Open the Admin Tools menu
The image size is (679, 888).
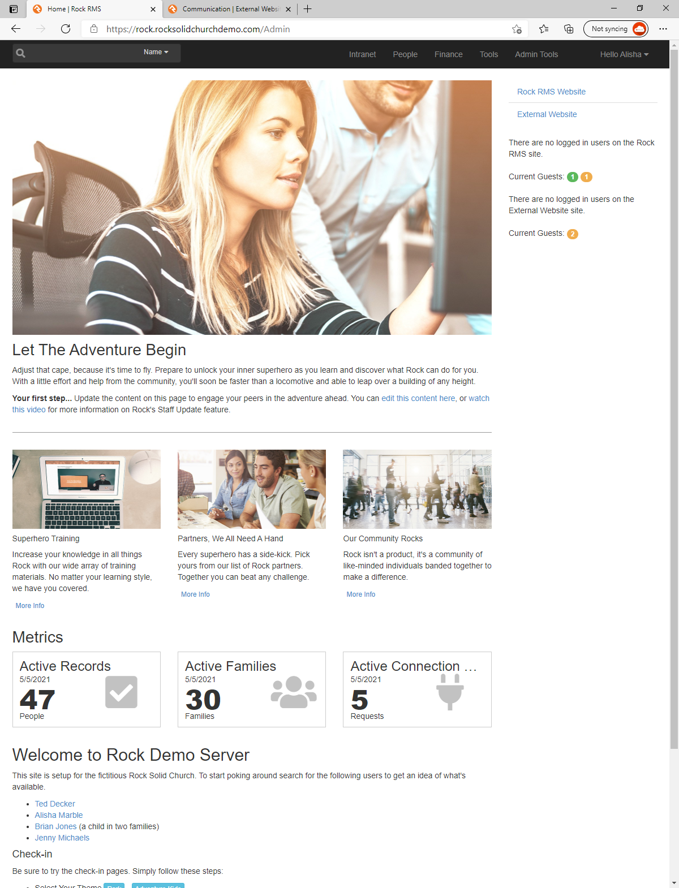pos(536,54)
